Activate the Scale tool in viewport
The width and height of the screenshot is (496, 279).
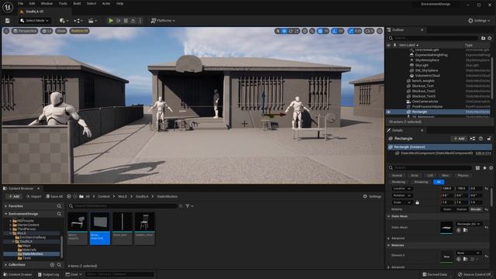[x=297, y=31]
